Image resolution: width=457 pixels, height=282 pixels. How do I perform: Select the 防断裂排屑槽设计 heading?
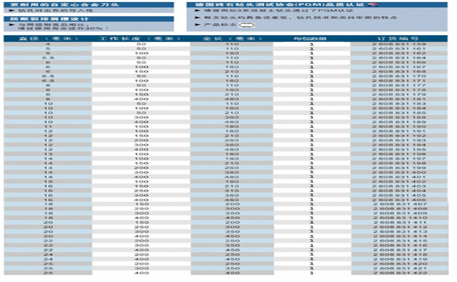point(43,20)
